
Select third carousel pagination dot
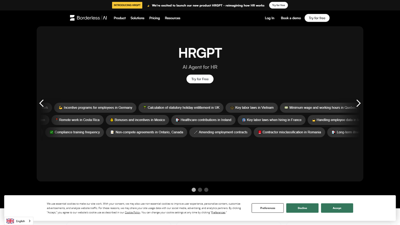click(x=206, y=190)
